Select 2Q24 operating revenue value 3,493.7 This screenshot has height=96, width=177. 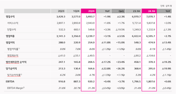coord(90,17)
